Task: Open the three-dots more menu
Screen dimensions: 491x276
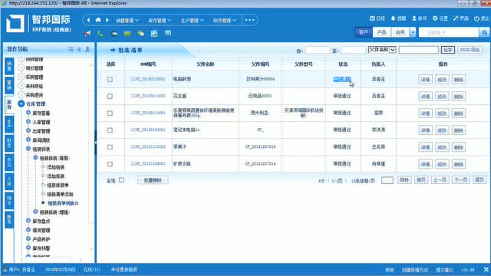Action: click(249, 20)
